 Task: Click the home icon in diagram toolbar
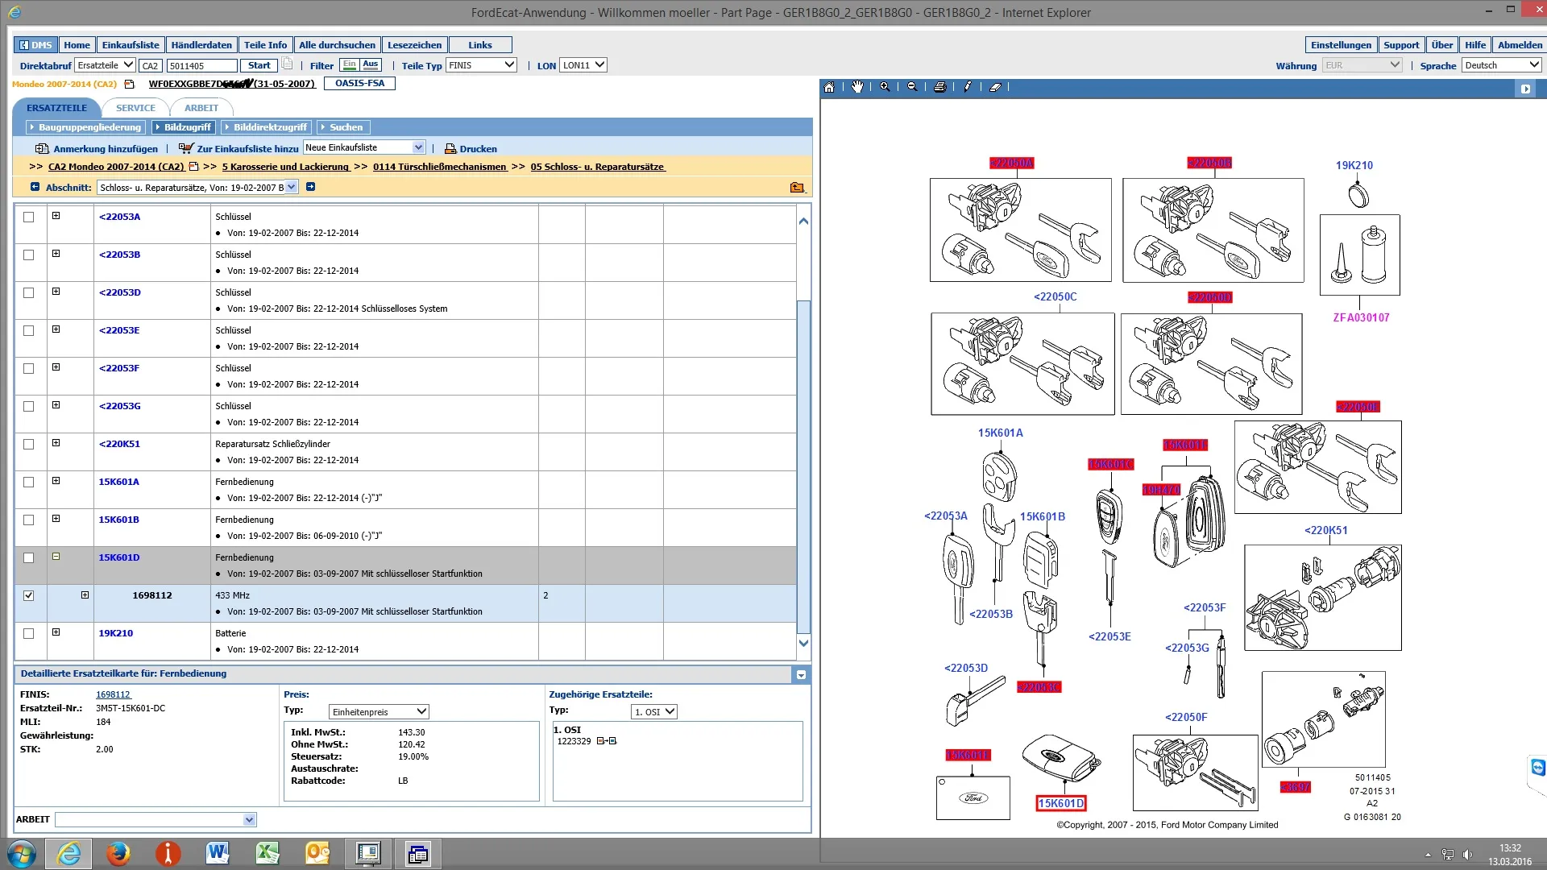tap(829, 87)
